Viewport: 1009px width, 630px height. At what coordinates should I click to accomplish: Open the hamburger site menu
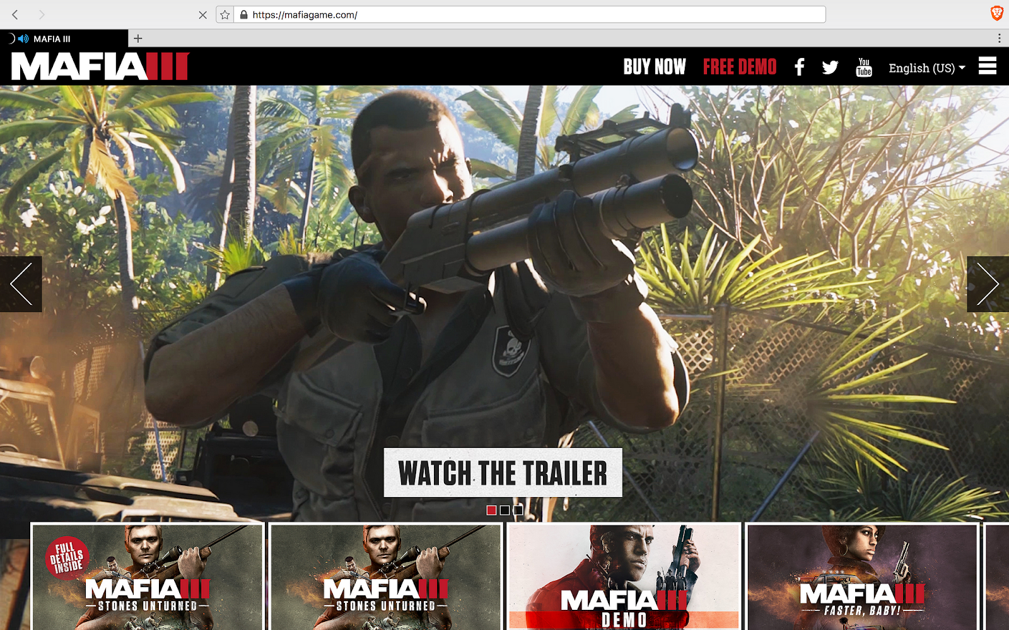(x=988, y=66)
